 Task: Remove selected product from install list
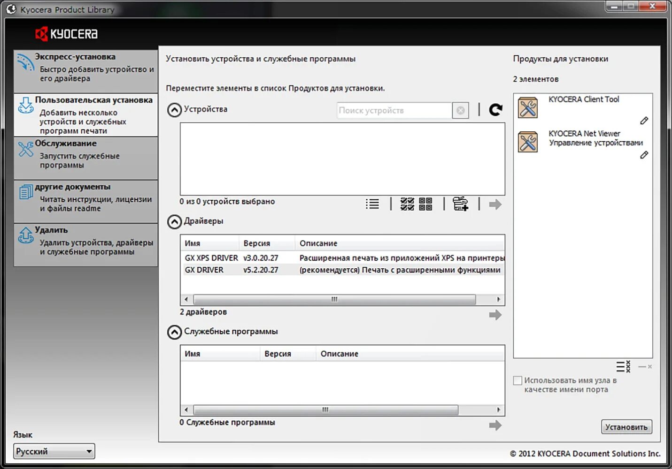pyautogui.click(x=645, y=366)
